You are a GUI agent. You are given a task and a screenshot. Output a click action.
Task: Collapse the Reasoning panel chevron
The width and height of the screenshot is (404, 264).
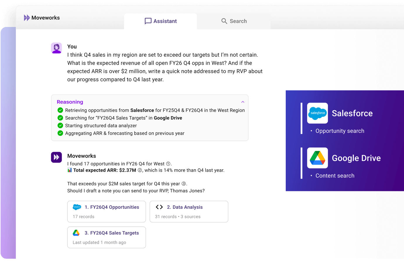(x=243, y=102)
